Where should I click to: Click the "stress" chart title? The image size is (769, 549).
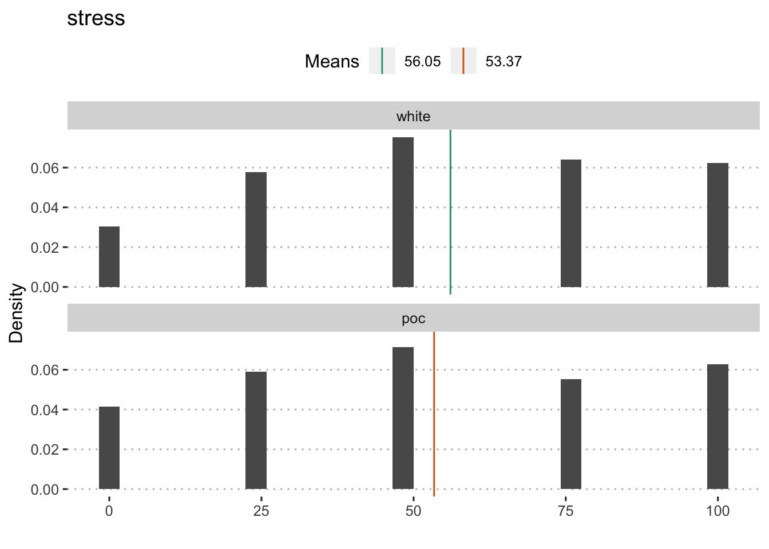click(x=96, y=18)
